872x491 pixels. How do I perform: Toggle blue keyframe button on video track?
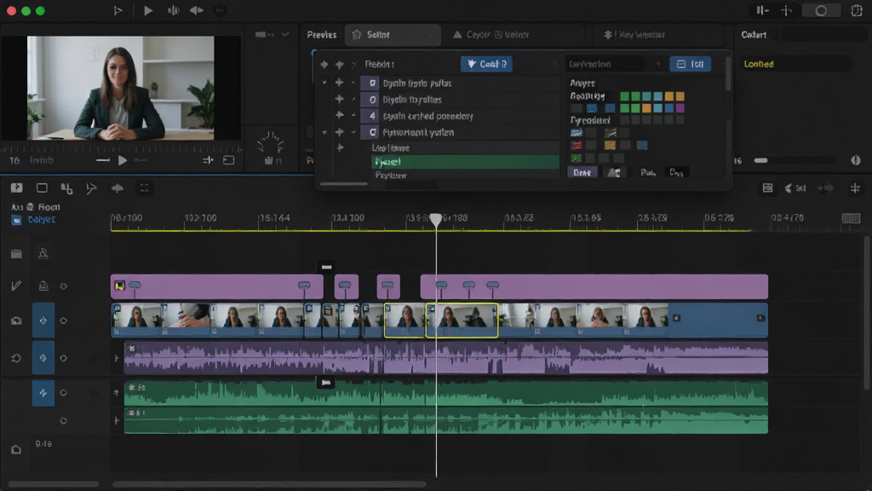(x=43, y=321)
